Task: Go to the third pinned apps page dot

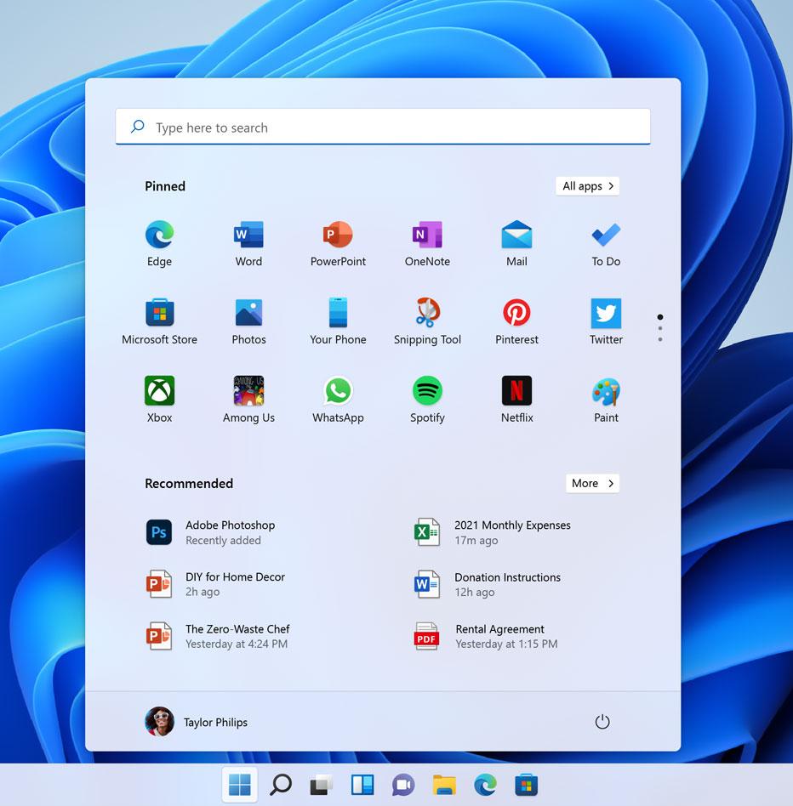Action: pos(659,339)
